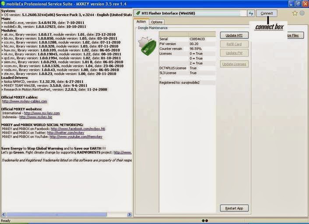309x224 pixels.
Task: Switch to the Options tab
Action: coord(157,22)
